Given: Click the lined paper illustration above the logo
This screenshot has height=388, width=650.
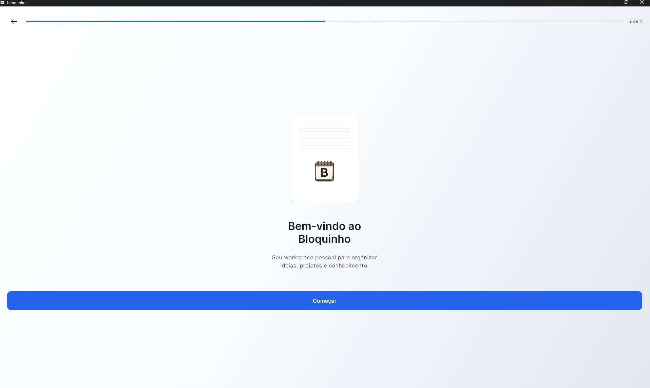Looking at the screenshot, I should point(324,137).
